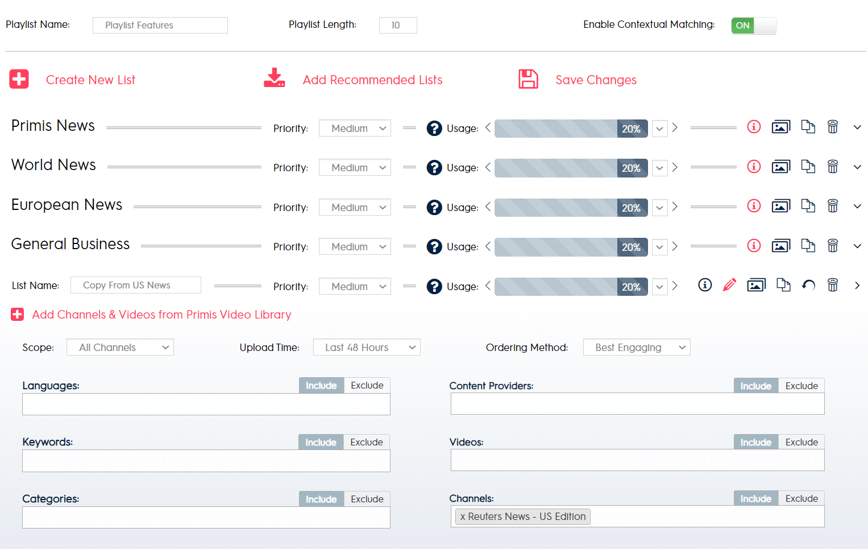This screenshot has height=549, width=868.
Task: Open Priority dropdown for World News
Action: click(355, 168)
